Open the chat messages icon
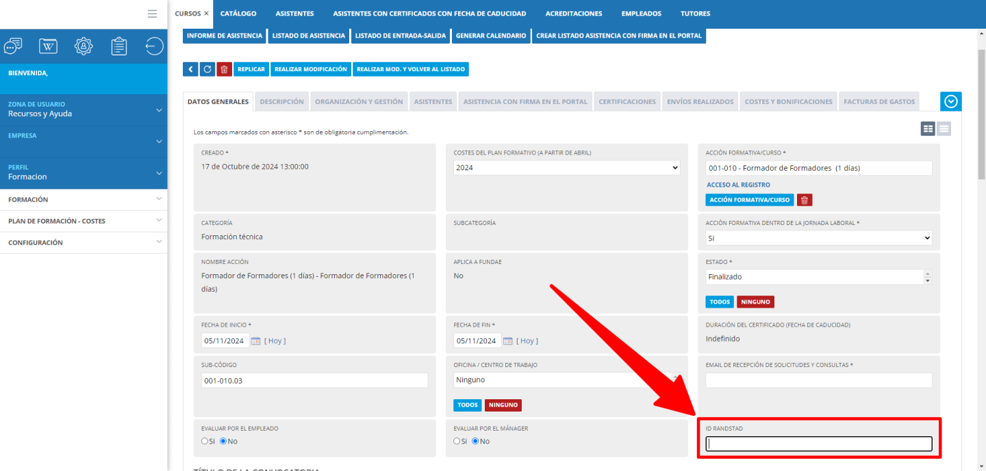The width and height of the screenshot is (986, 471). (x=13, y=46)
